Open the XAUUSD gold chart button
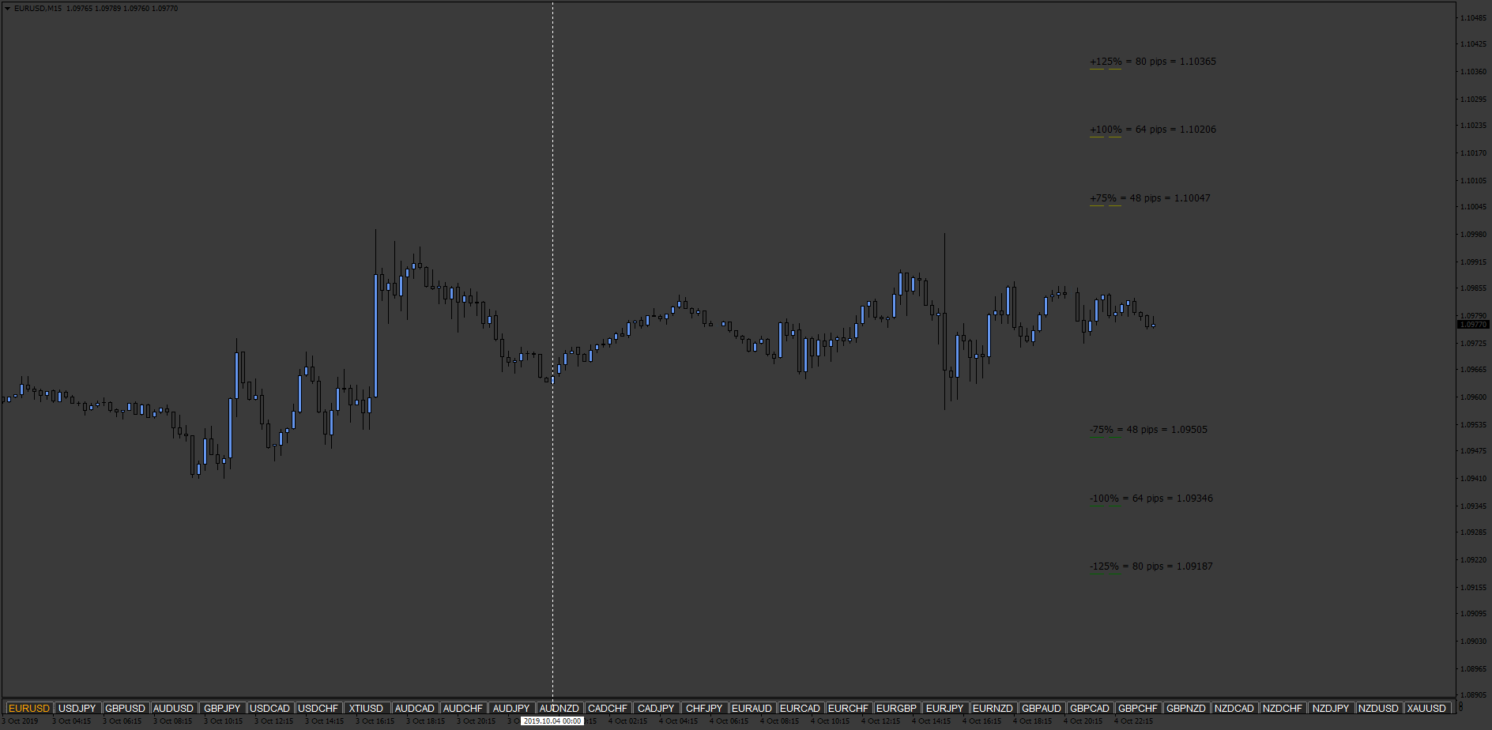 1427,709
